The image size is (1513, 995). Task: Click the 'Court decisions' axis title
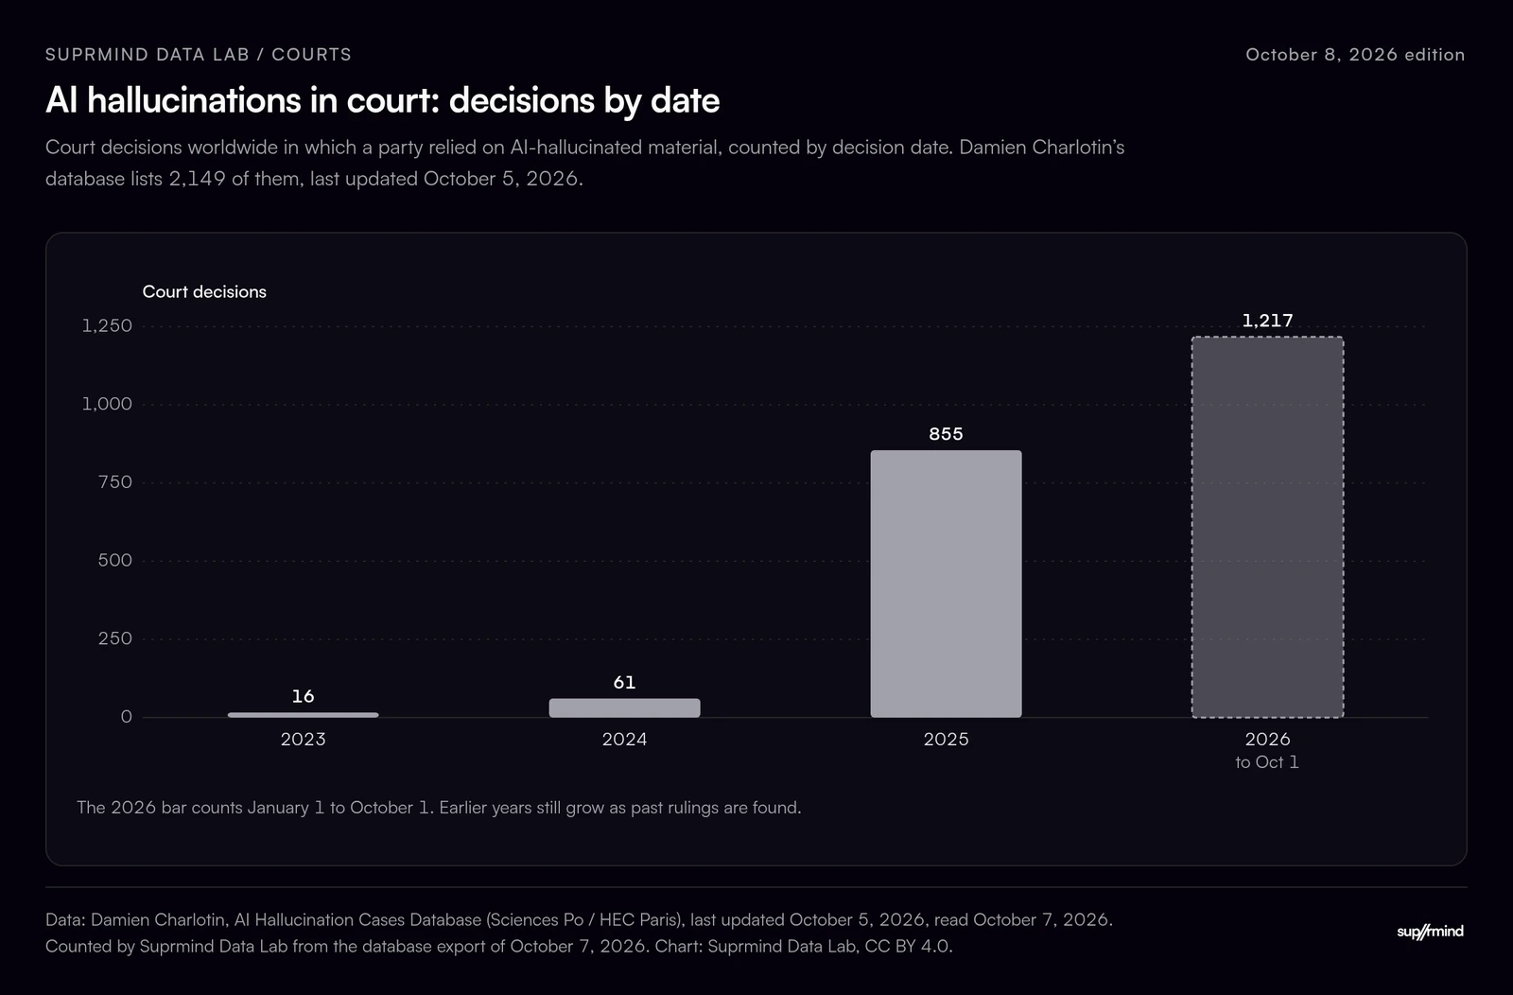pyautogui.click(x=204, y=292)
